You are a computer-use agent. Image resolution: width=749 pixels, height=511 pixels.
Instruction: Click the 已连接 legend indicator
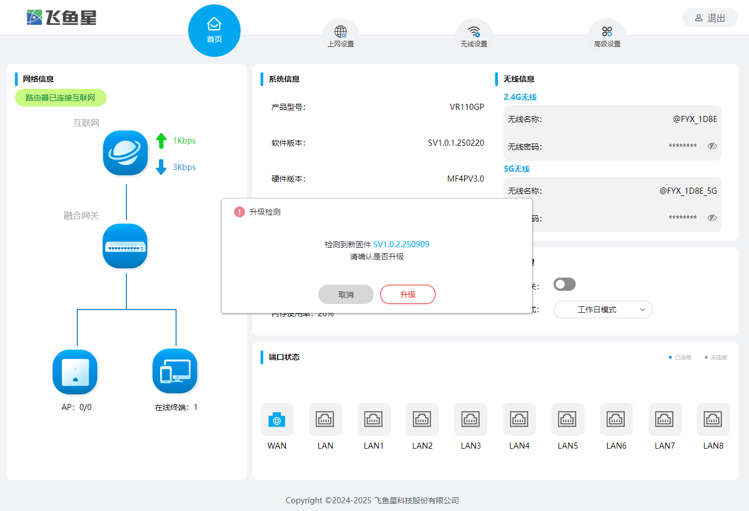pos(679,357)
